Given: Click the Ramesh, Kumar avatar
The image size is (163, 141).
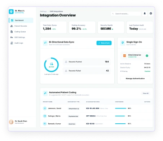Looking at the screenshot, I should coord(45,124).
